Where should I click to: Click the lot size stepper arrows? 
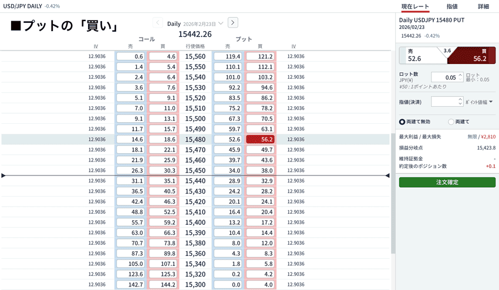coord(460,77)
